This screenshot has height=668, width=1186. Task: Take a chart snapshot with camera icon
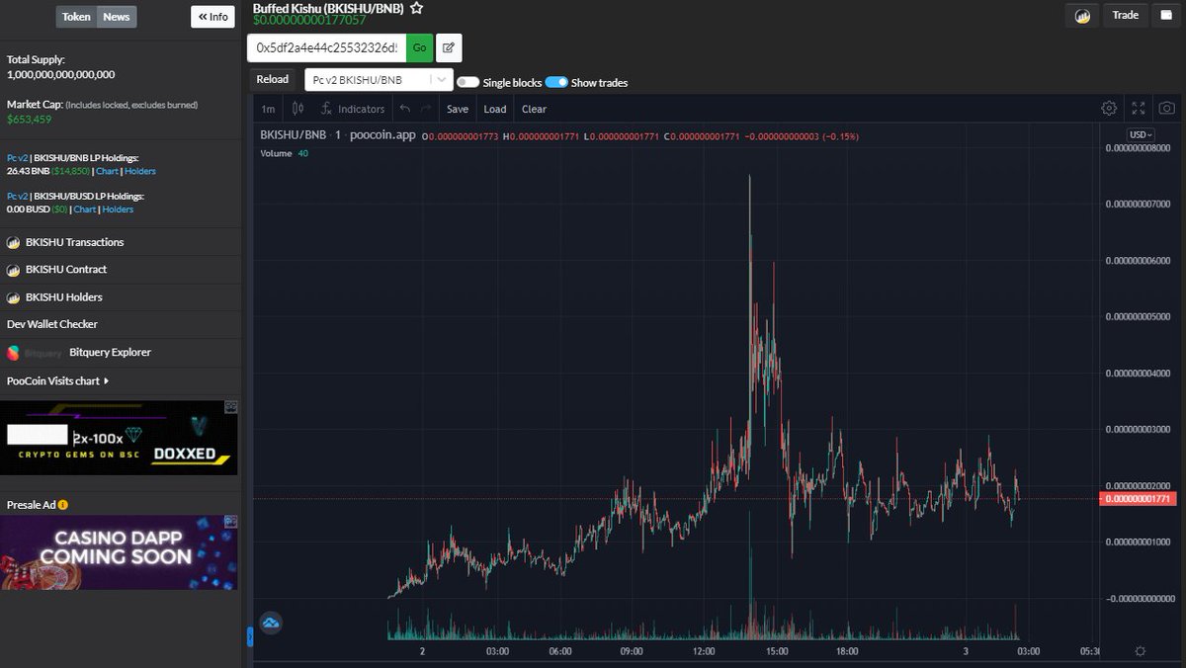(1167, 109)
